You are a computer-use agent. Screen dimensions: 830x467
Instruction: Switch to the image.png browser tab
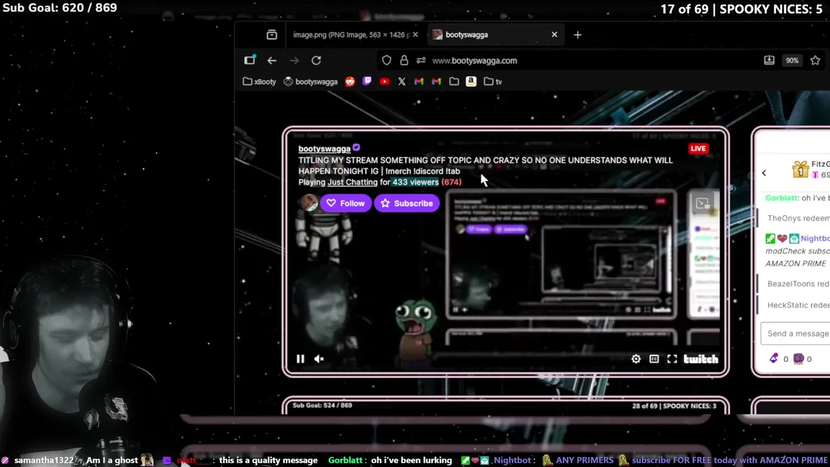(351, 34)
